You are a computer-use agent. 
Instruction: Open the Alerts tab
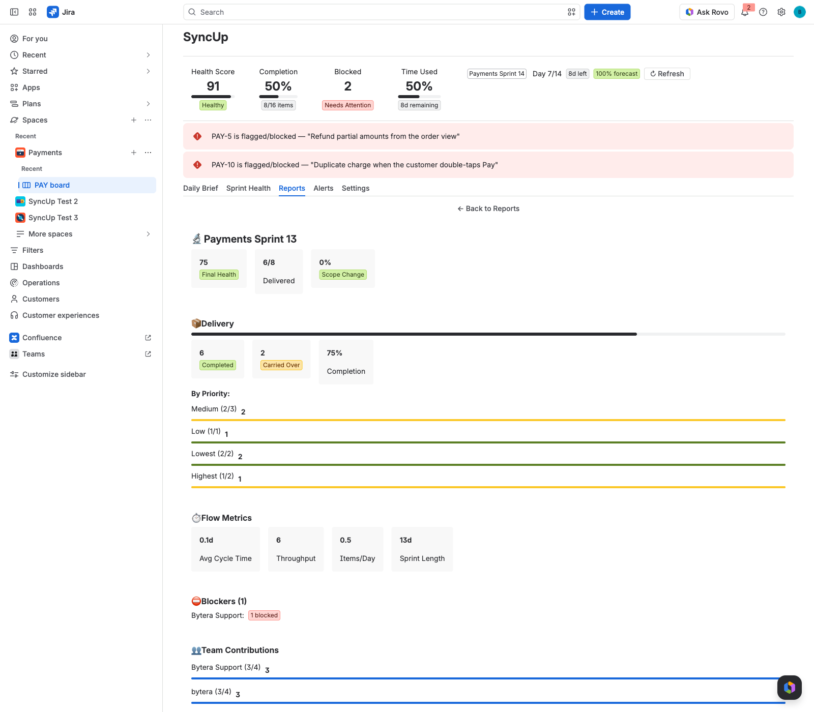tap(324, 188)
